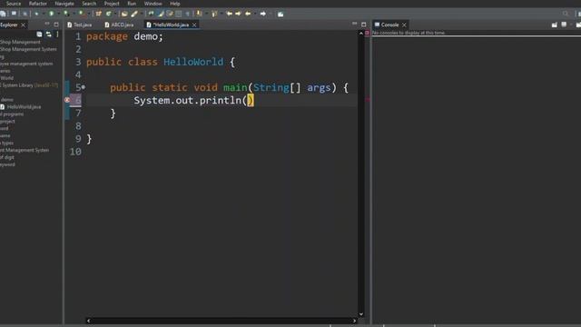The width and height of the screenshot is (581, 327).
Task: Toggle Link with Editor in Package Explorer
Action: coord(48,35)
